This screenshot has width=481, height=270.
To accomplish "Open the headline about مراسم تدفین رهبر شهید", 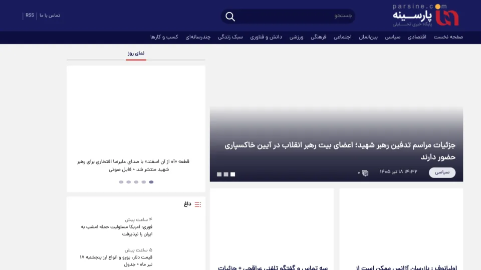I will tap(340, 151).
